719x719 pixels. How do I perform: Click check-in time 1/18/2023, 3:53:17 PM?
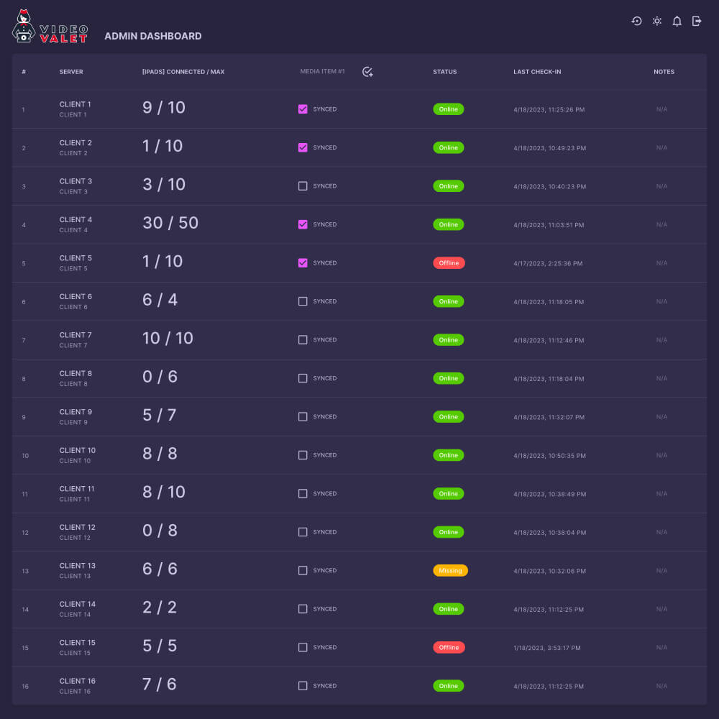(547, 648)
